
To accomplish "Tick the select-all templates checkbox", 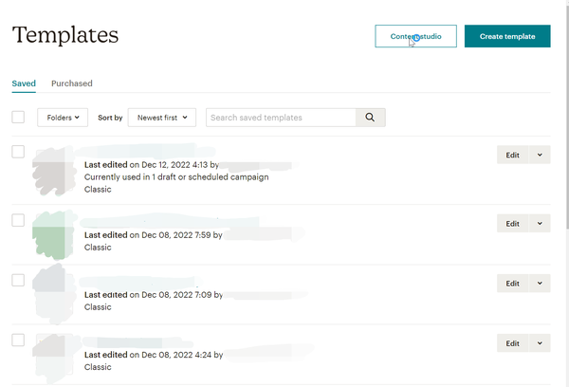I will pos(18,118).
